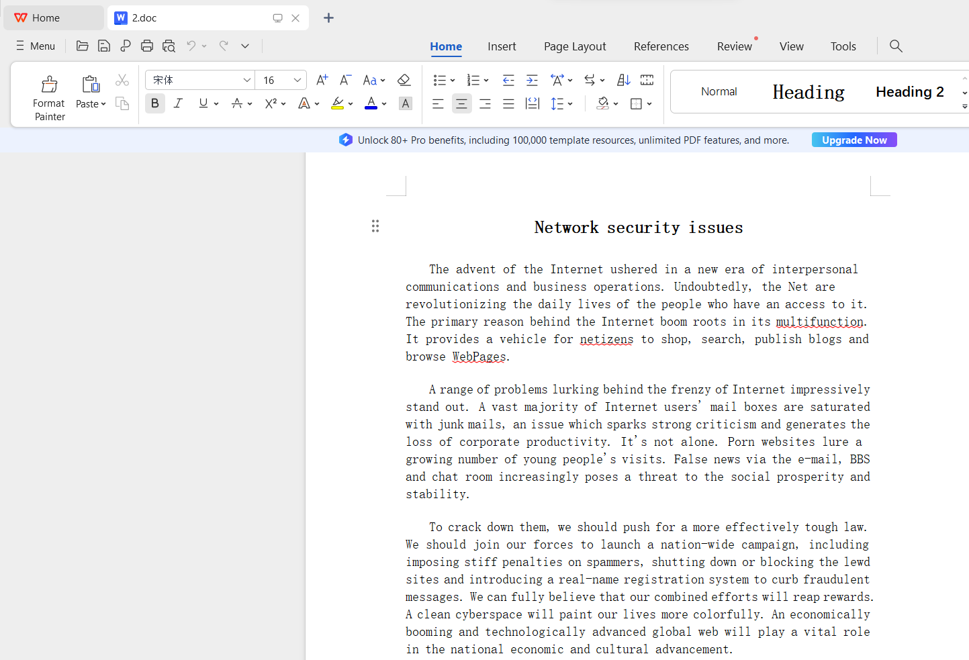This screenshot has height=660, width=969.
Task: Open the distributed alignment icon
Action: 533,103
